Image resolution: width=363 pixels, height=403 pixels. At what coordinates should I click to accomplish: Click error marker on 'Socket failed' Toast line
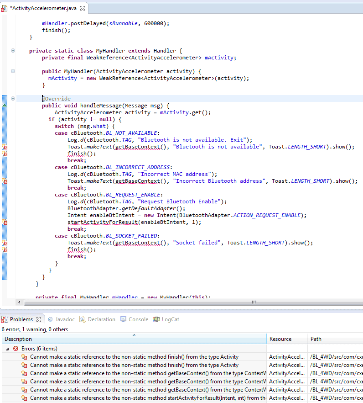click(5, 243)
